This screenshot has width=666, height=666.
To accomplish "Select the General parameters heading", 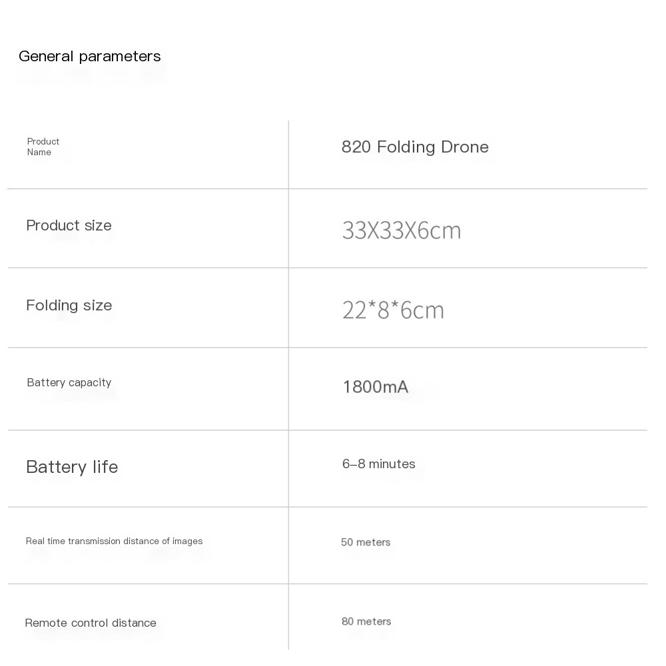I will click(x=90, y=57).
